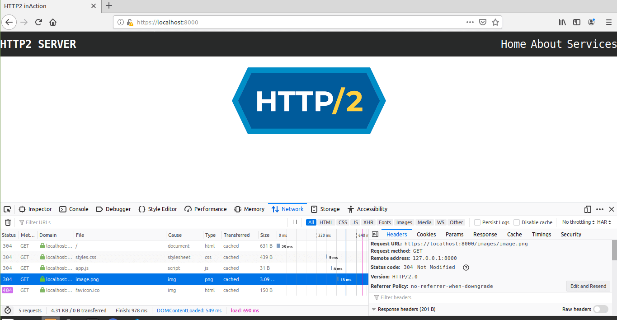Clear network log with trash icon
The image size is (617, 320).
tap(8, 222)
